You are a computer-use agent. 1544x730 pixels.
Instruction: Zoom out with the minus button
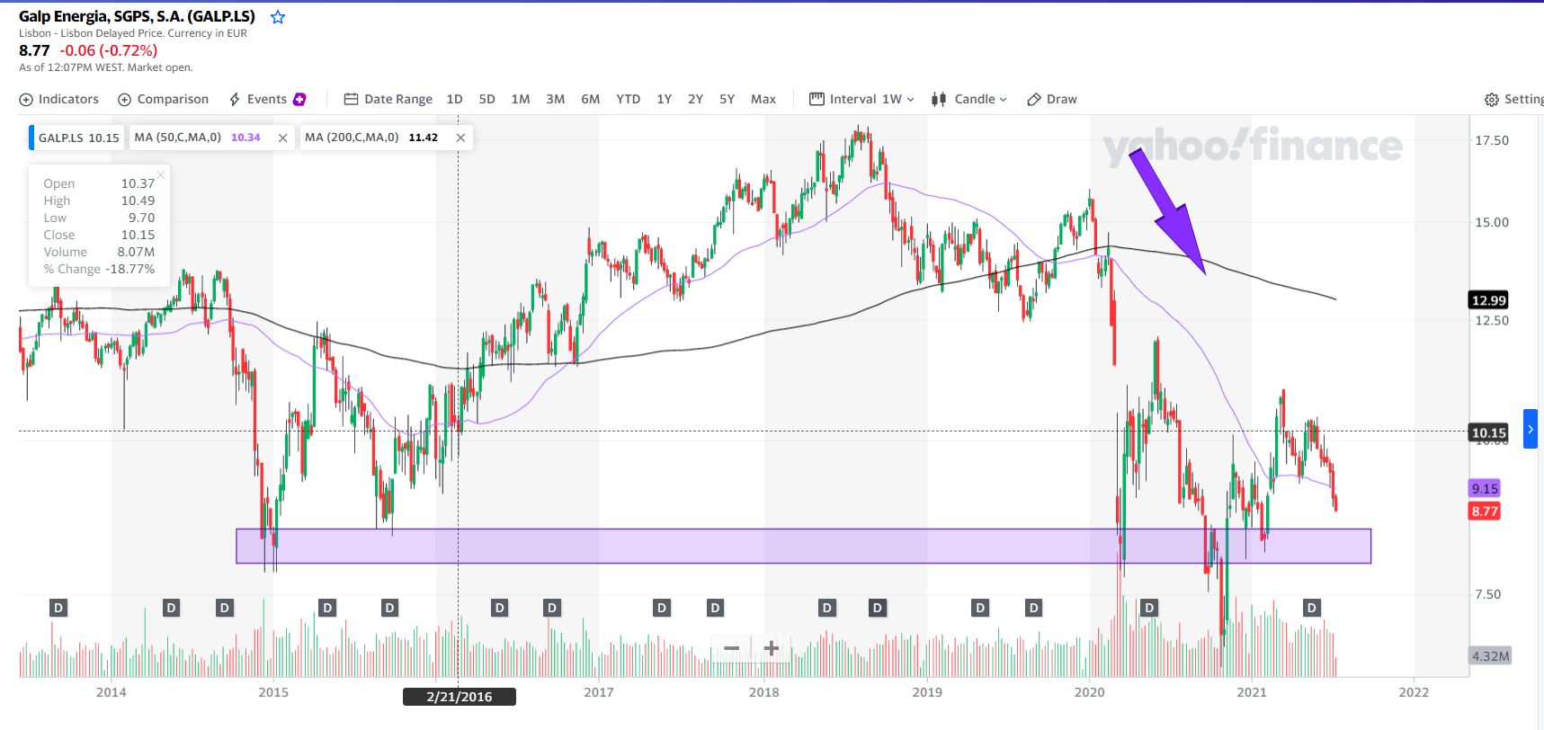732,648
